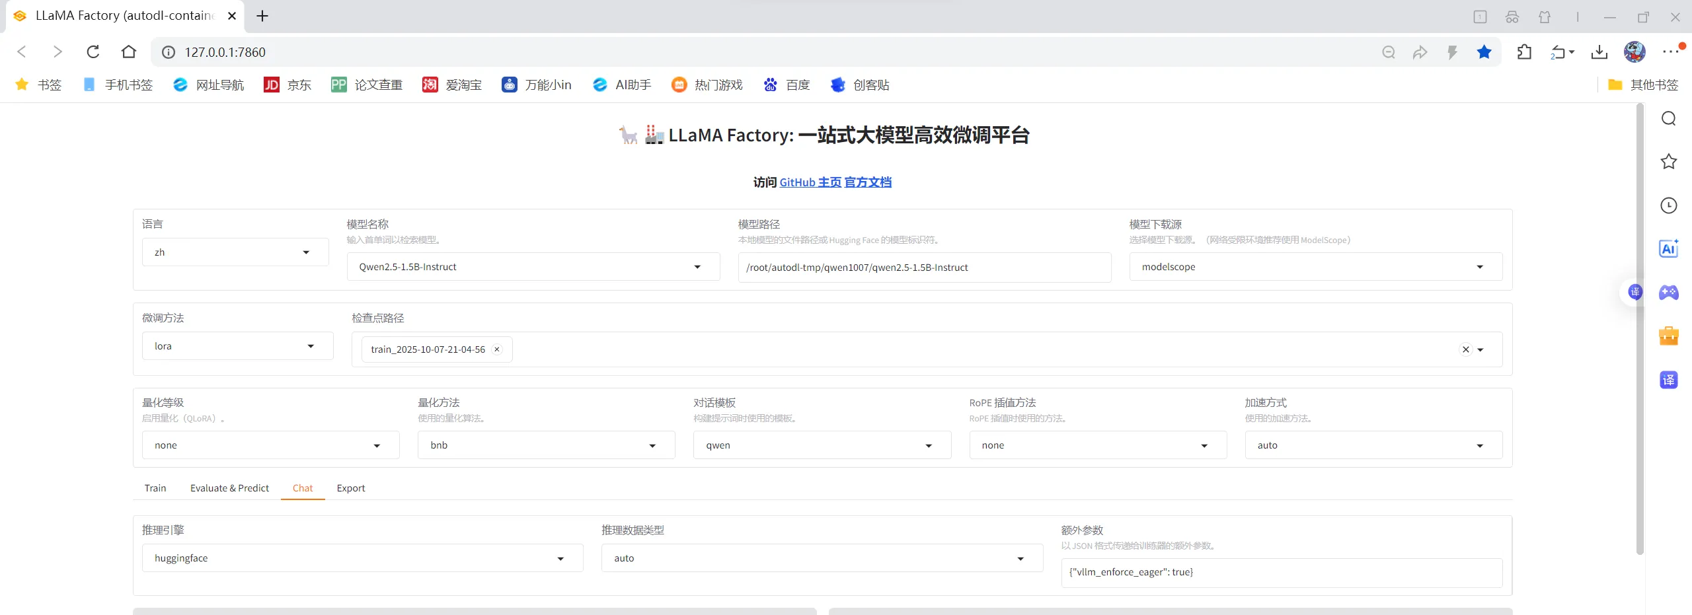The image size is (1692, 615).
Task: Click the floating purple translate bubble
Action: pyautogui.click(x=1635, y=292)
